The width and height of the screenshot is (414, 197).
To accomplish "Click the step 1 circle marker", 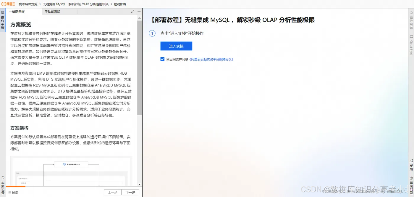I will [x=152, y=33].
